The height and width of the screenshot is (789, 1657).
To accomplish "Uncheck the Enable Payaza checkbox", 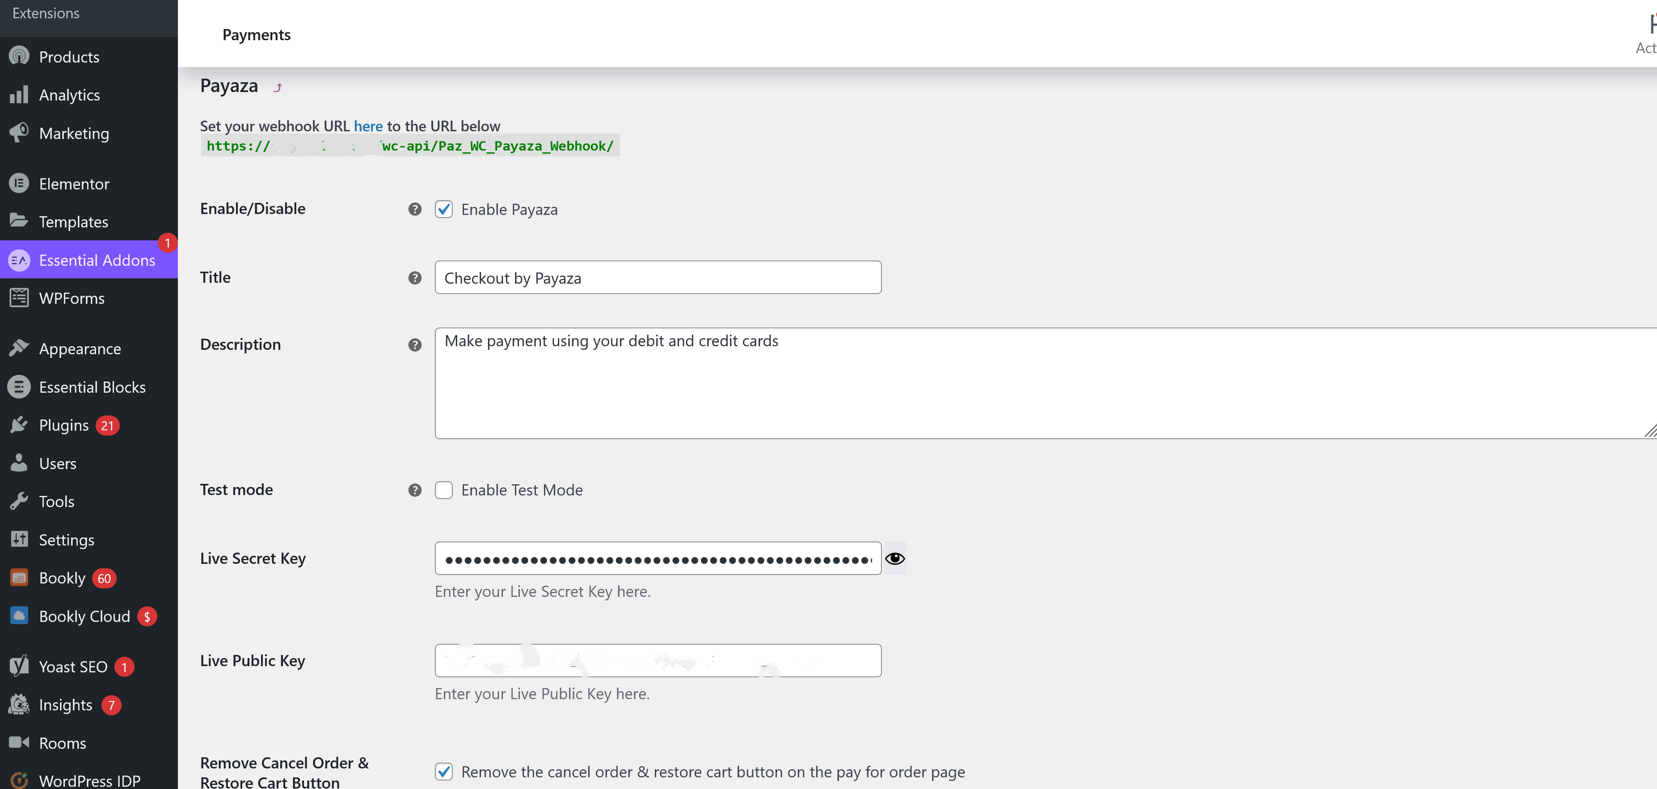I will [444, 209].
